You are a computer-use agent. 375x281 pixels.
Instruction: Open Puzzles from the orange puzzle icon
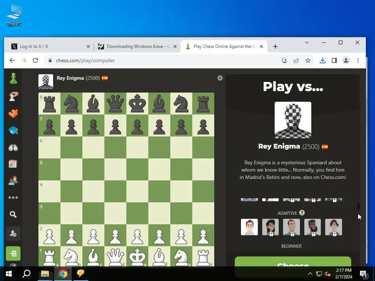pyautogui.click(x=13, y=113)
